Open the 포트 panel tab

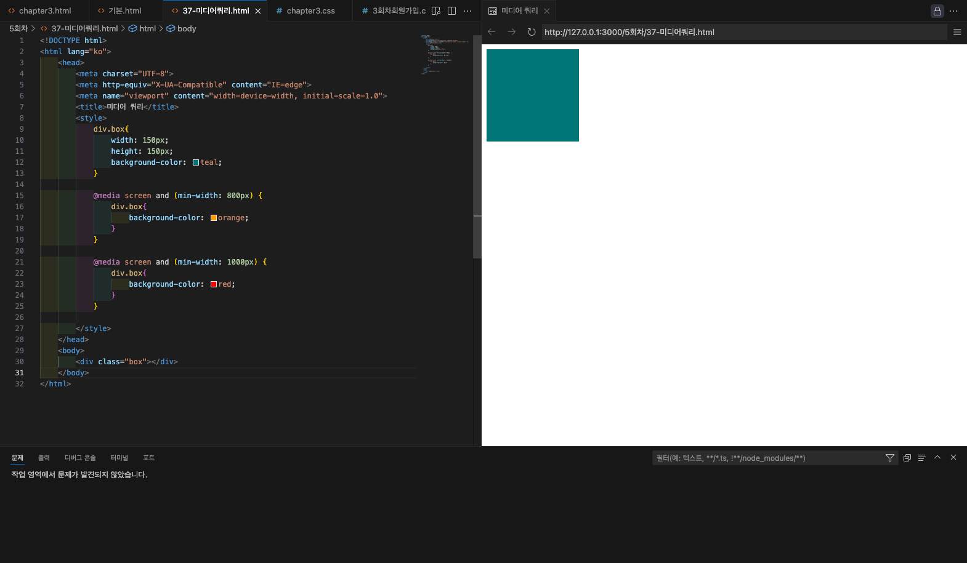pos(148,458)
